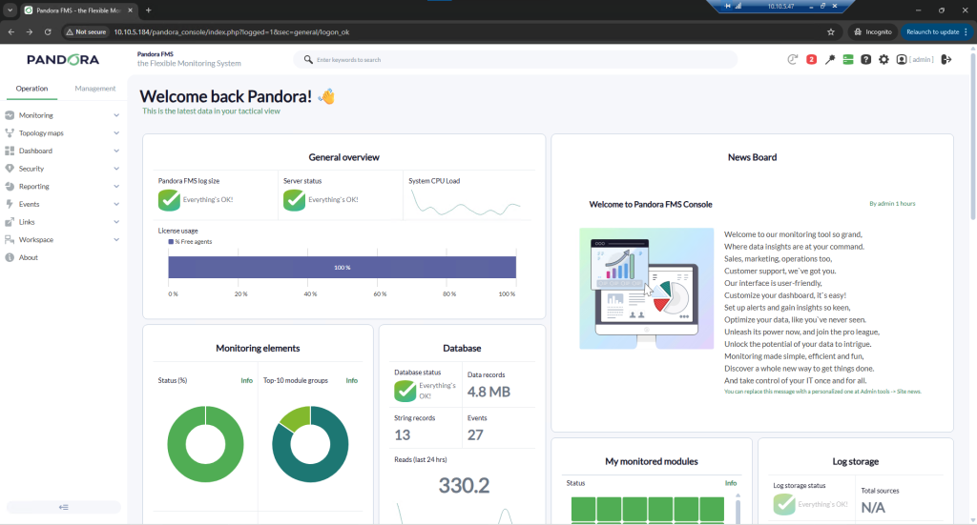The width and height of the screenshot is (977, 525).
Task: Open the discovery wand tool icon
Action: [830, 60]
